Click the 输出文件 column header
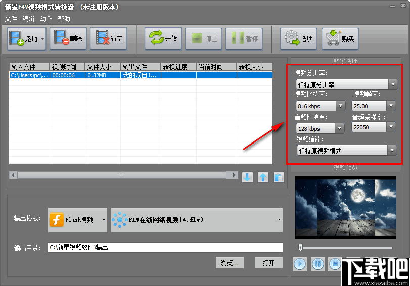 [141, 67]
